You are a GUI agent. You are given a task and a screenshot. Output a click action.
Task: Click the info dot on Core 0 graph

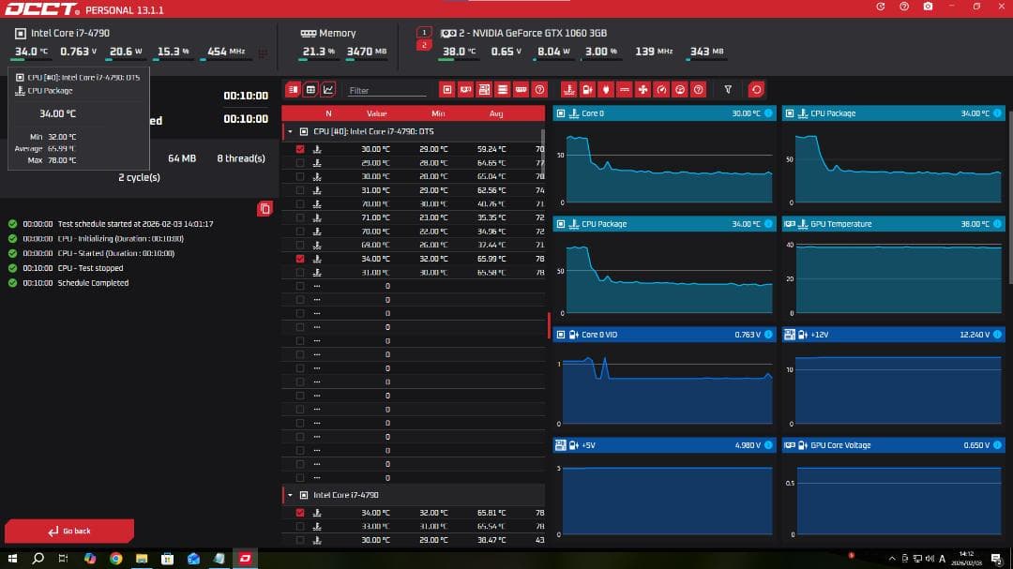point(770,113)
